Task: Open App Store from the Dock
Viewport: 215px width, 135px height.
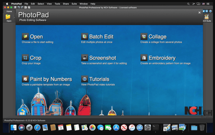Action: [x=116, y=128]
